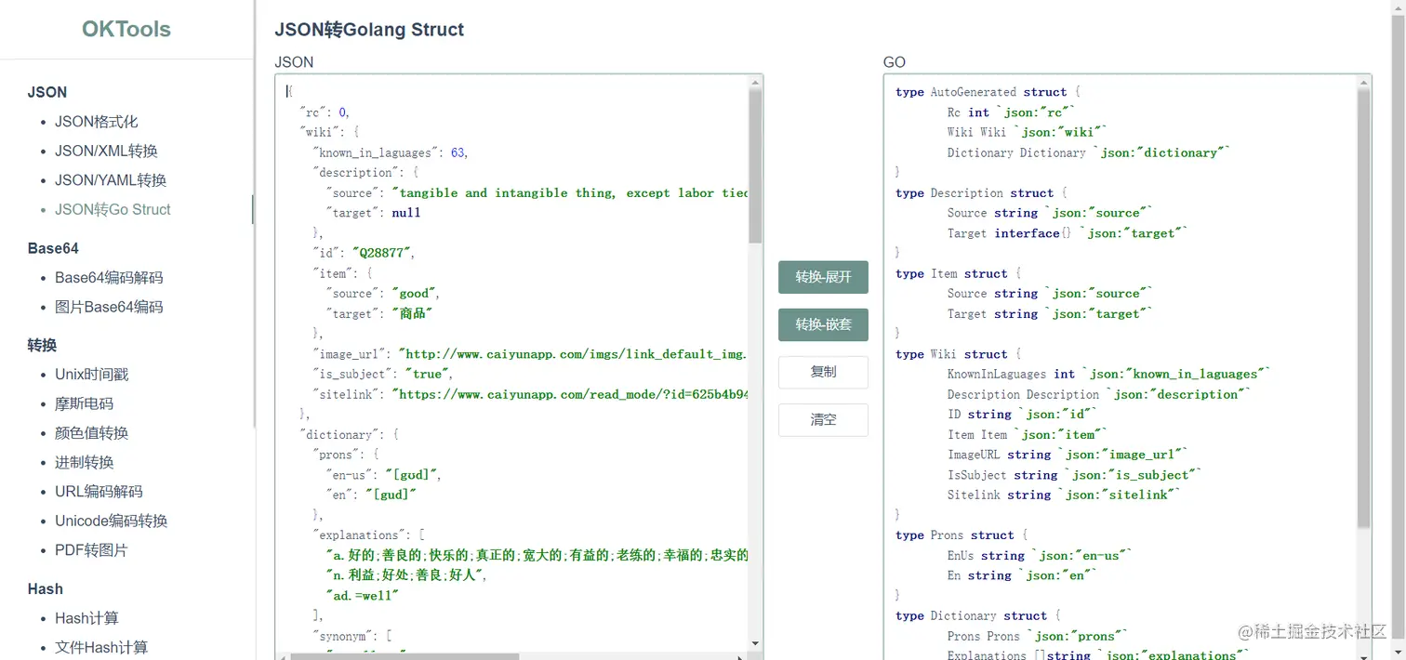Open 图片Base64编码 tool

coord(109,307)
